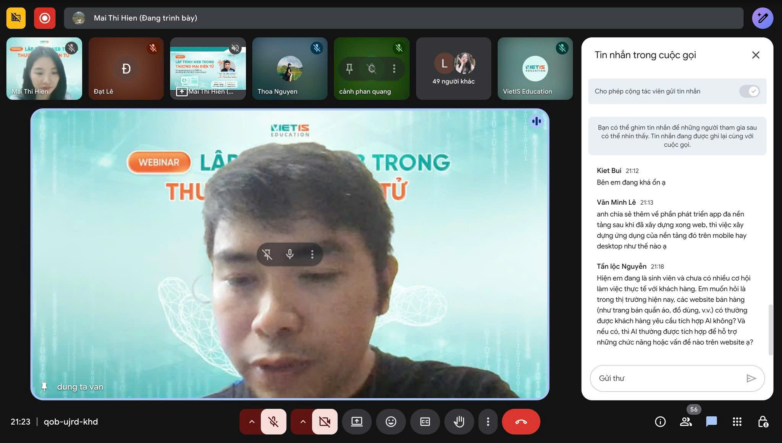Start presenting with the share screen icon
The height and width of the screenshot is (443, 782).
357,422
